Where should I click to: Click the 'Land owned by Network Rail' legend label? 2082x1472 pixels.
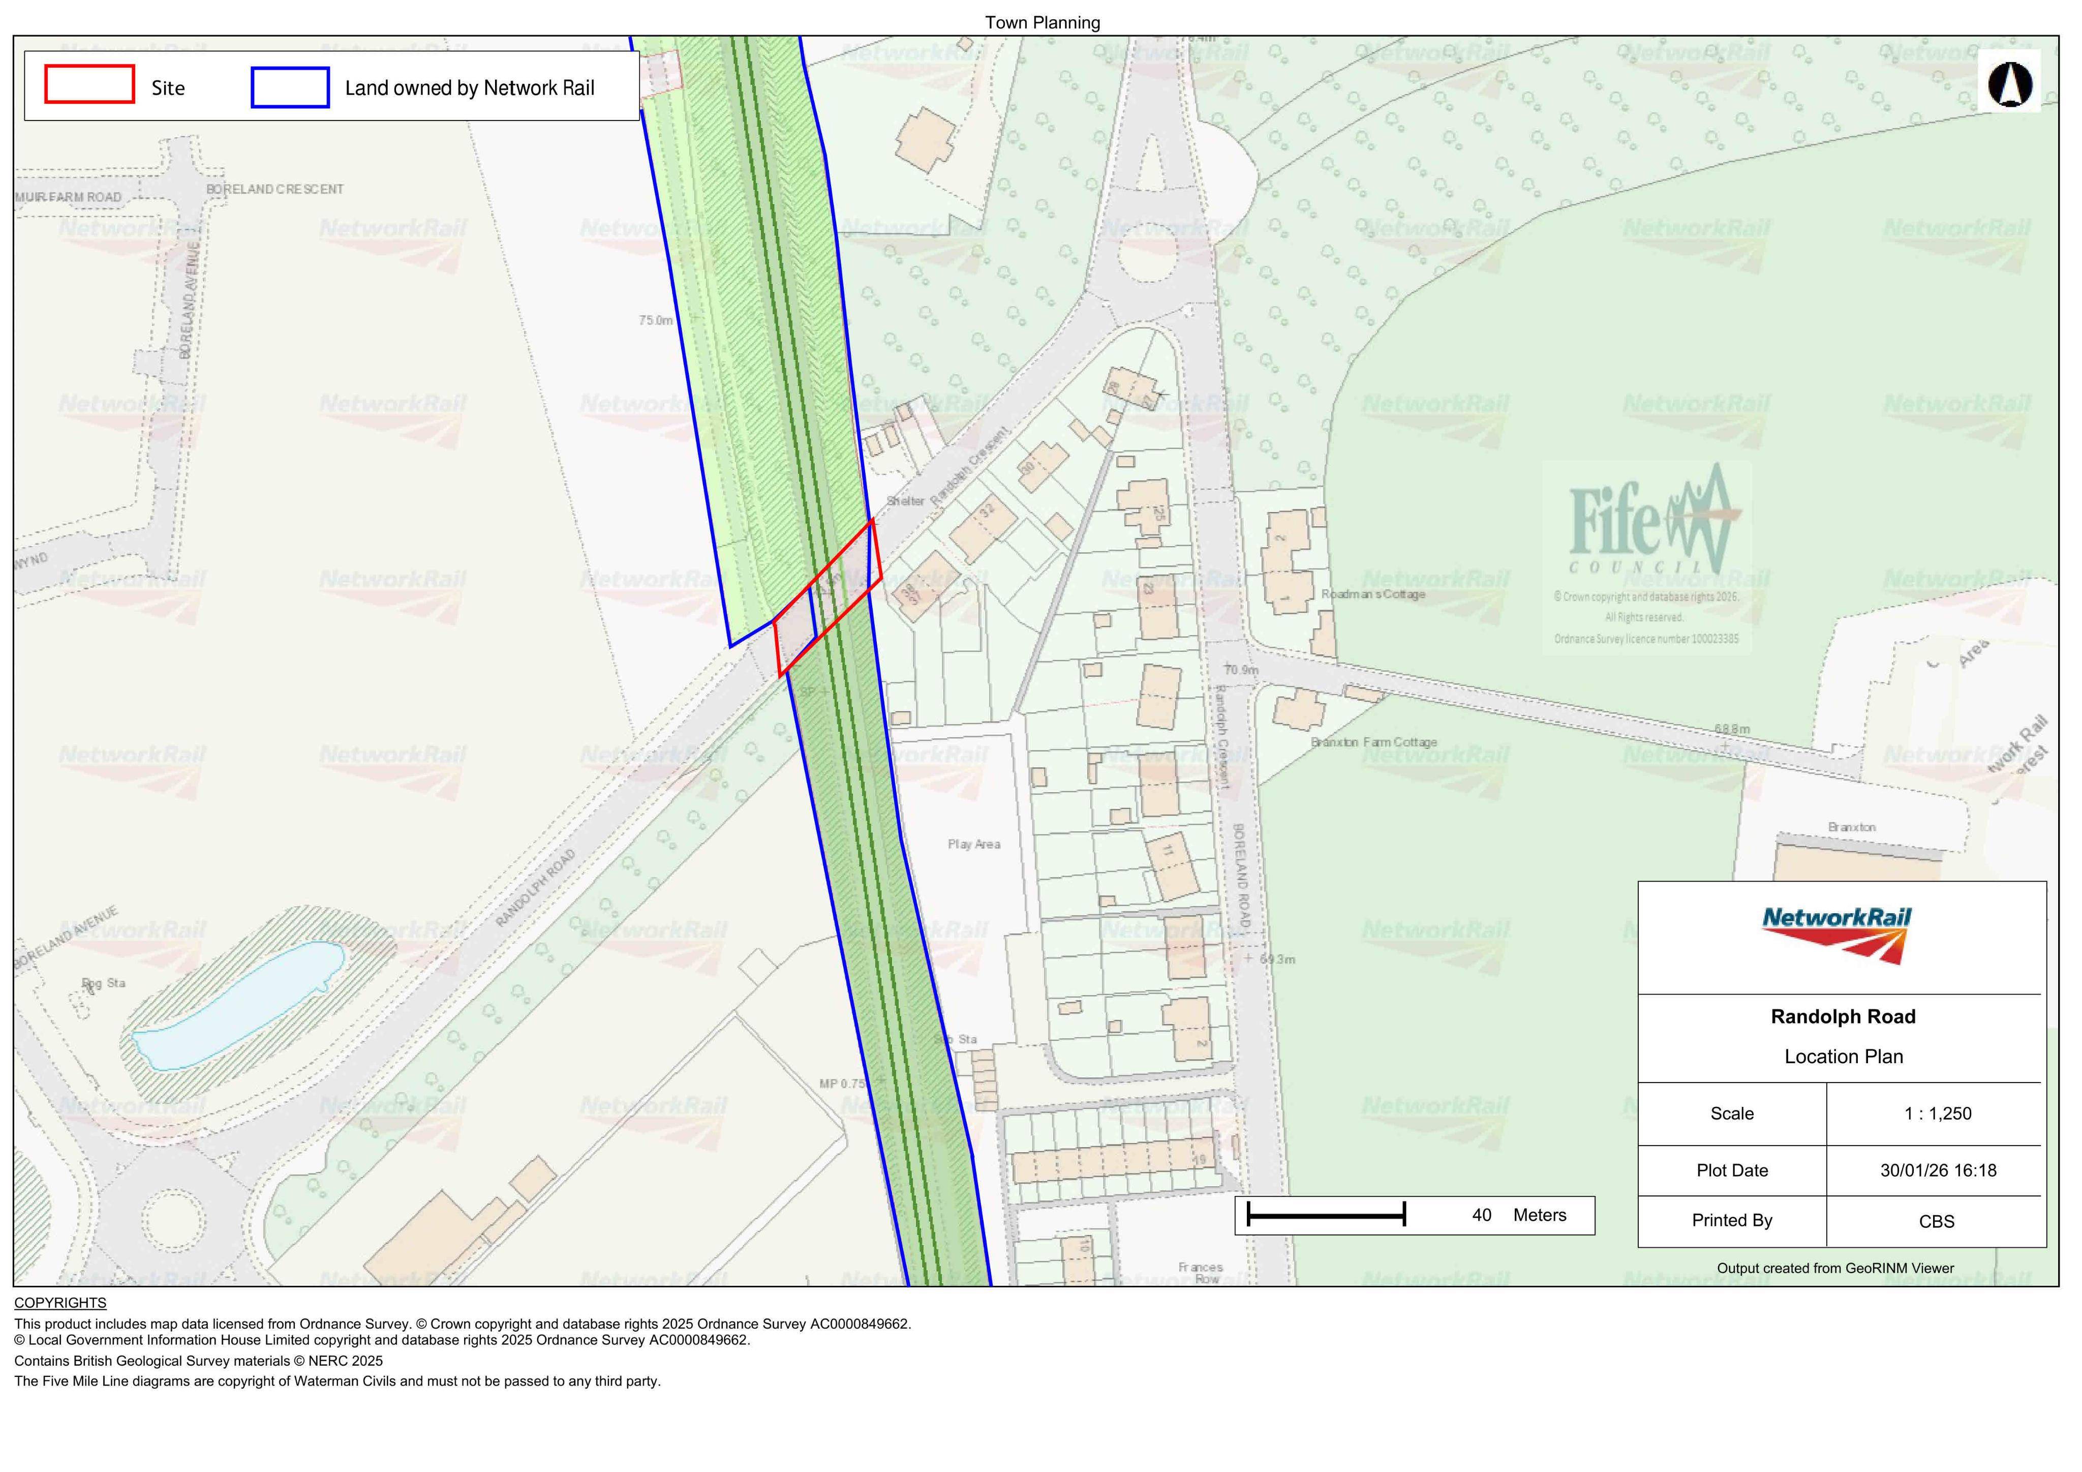pyautogui.click(x=470, y=88)
